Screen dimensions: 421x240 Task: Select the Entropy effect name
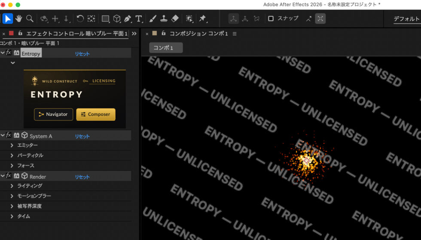pyautogui.click(x=31, y=54)
